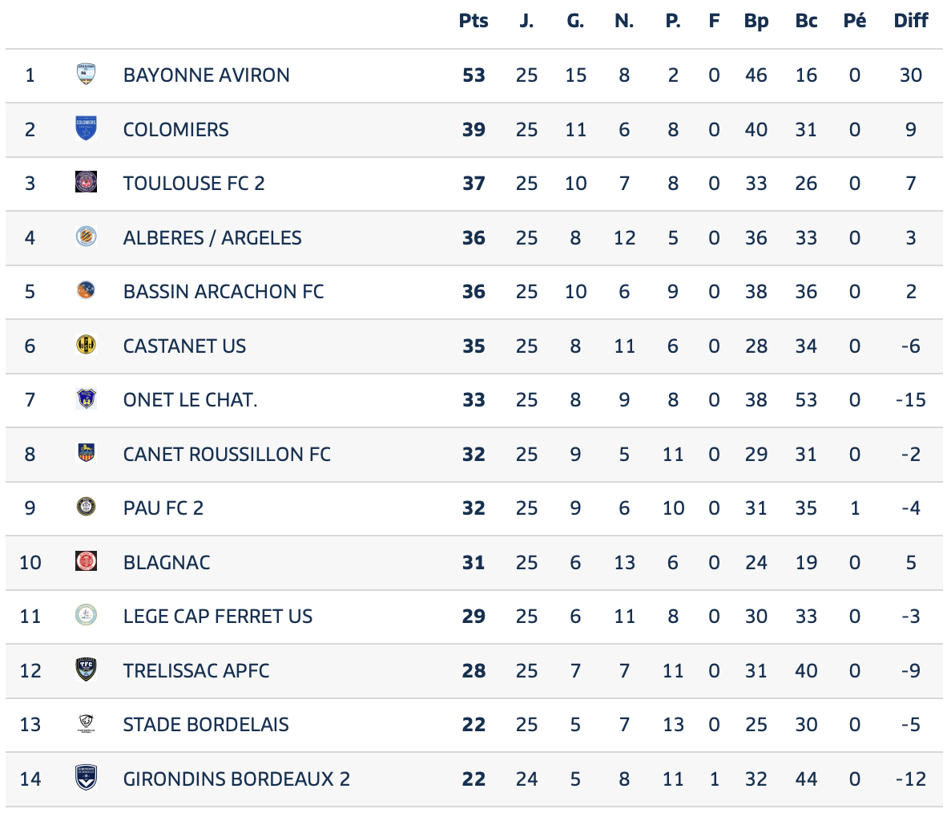
Task: Click the Blagnac red club badge
Action: 86,561
